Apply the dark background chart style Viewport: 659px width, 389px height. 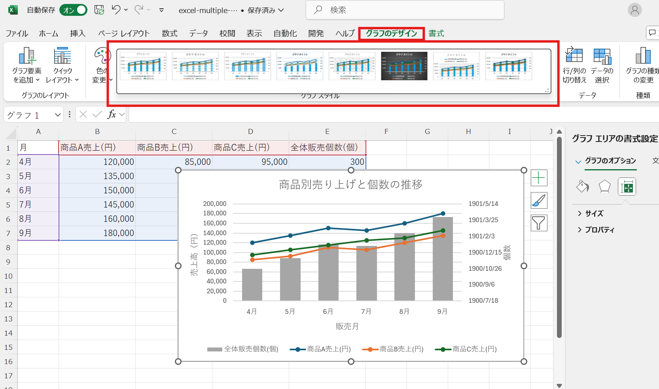pos(404,66)
